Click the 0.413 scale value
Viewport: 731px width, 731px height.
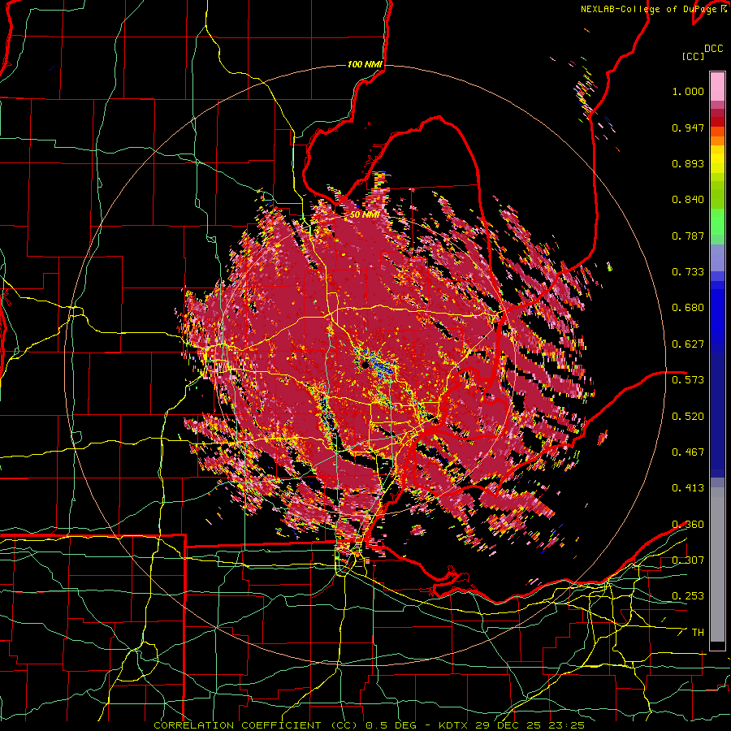(688, 488)
